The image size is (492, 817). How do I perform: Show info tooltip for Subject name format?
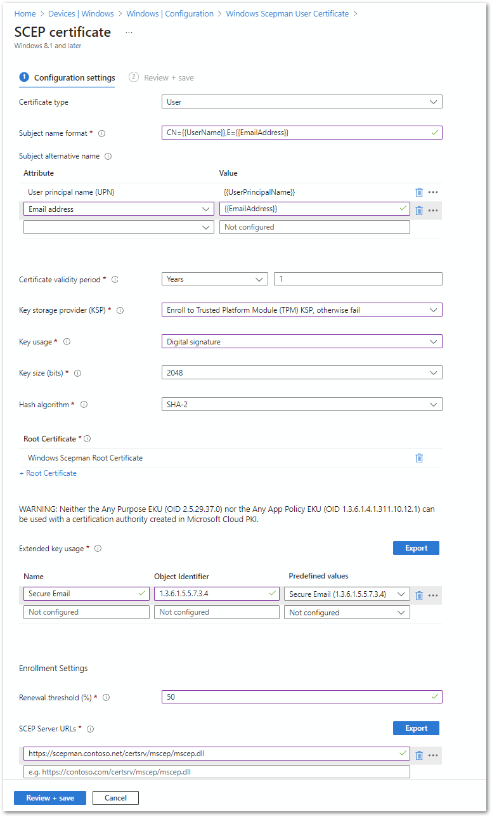(101, 133)
